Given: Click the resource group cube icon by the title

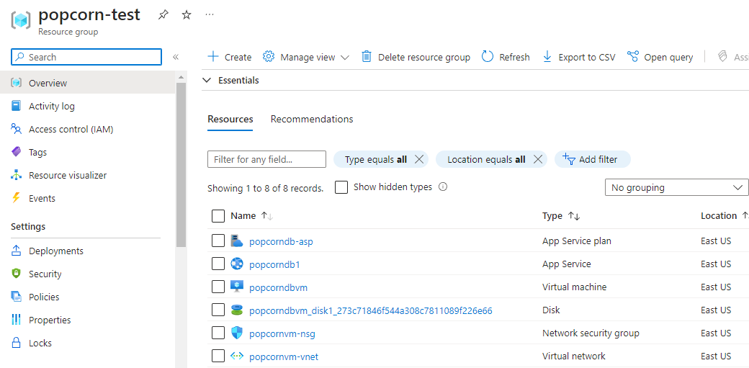Looking at the screenshot, I should 21,20.
